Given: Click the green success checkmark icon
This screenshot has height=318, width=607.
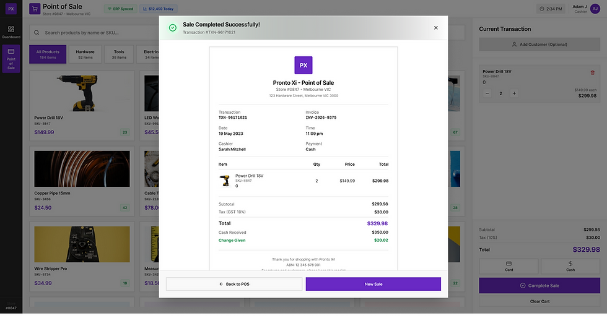Looking at the screenshot, I should (x=173, y=28).
